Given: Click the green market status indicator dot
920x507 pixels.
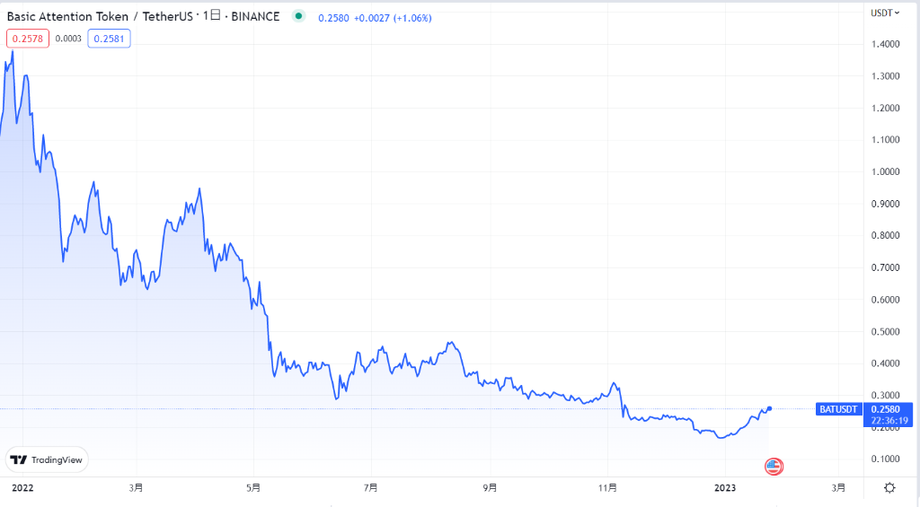Looking at the screenshot, I should 298,16.
